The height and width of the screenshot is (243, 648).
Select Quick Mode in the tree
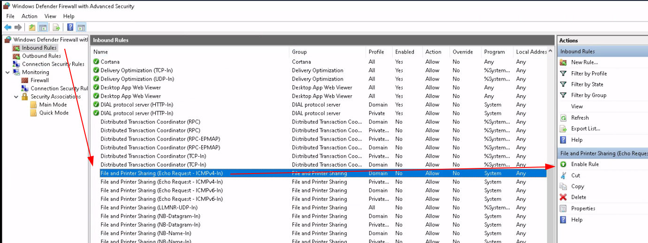(53, 113)
